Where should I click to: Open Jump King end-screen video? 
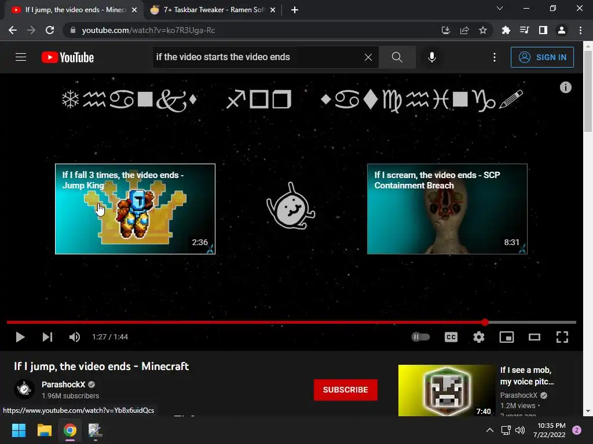[135, 209]
